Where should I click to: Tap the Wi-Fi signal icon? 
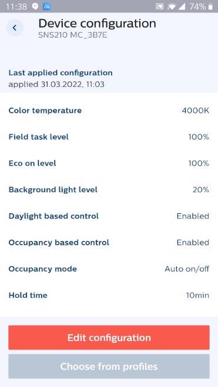tap(172, 6)
